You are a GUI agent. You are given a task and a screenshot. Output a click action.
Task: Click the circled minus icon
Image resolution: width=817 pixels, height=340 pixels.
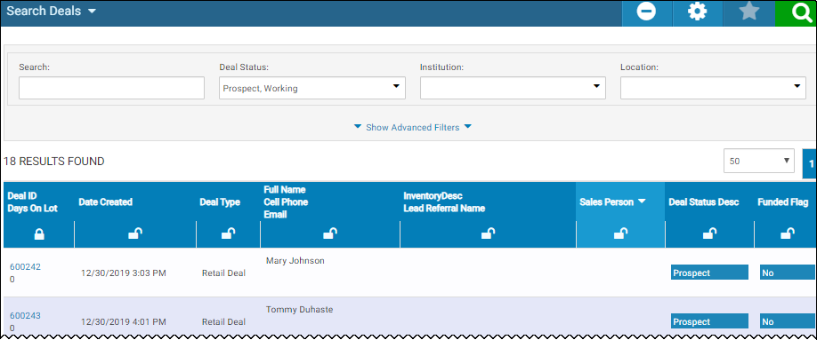tap(646, 12)
